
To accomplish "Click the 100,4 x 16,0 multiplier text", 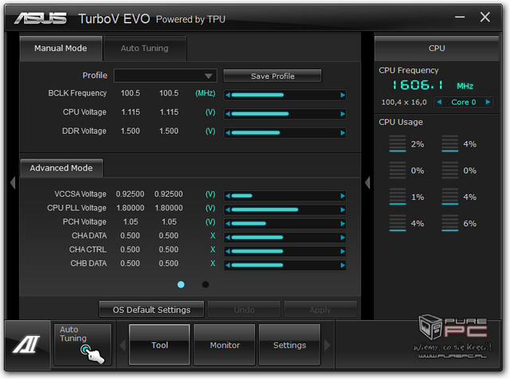I will click(404, 103).
